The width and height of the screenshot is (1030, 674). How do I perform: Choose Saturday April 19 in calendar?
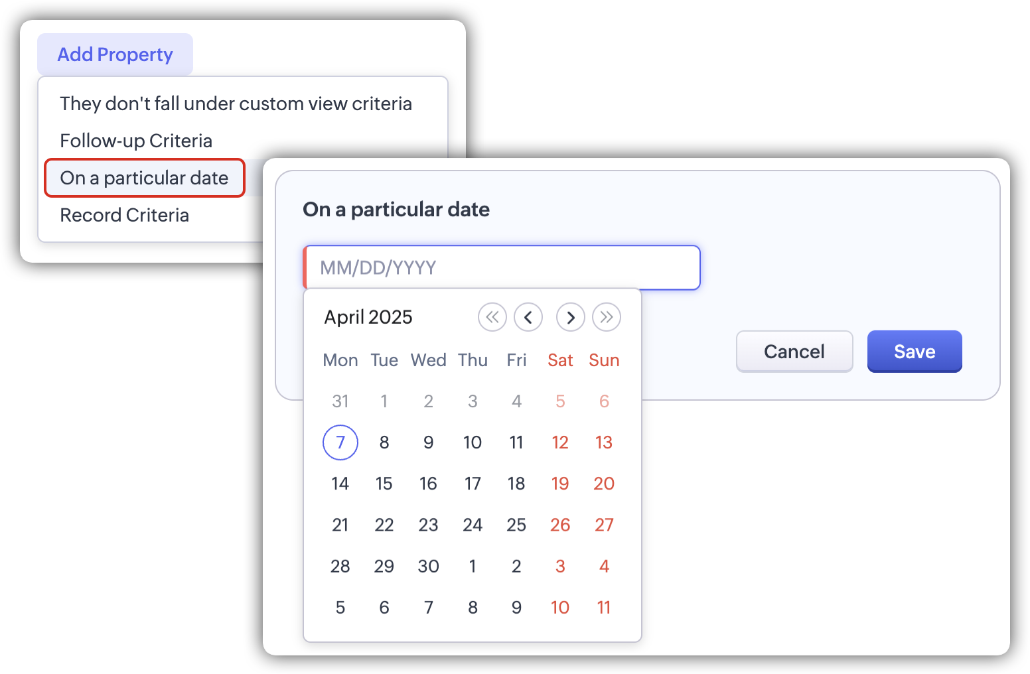coord(560,484)
